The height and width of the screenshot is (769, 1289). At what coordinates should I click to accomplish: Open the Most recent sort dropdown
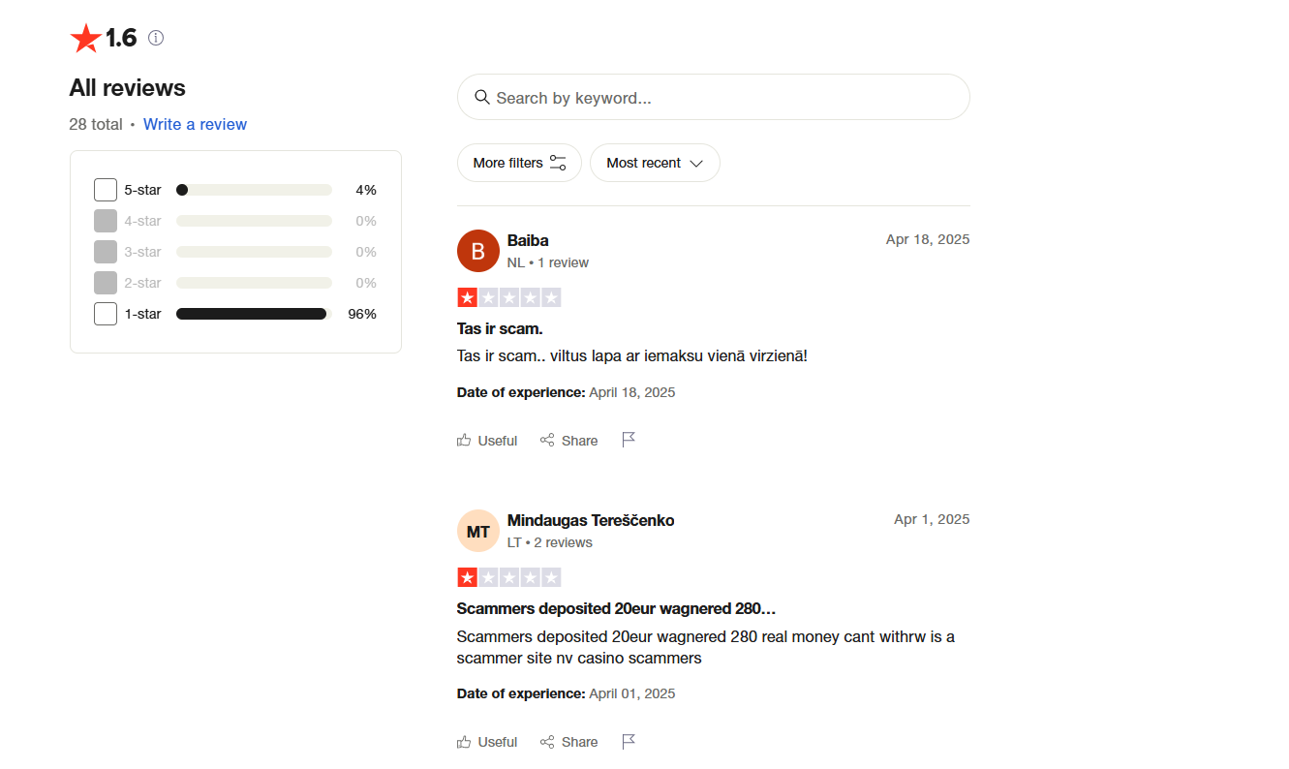pos(655,163)
